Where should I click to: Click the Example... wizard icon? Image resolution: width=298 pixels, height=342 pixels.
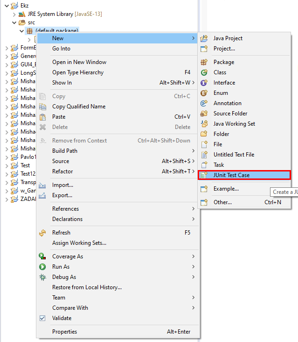click(204, 189)
